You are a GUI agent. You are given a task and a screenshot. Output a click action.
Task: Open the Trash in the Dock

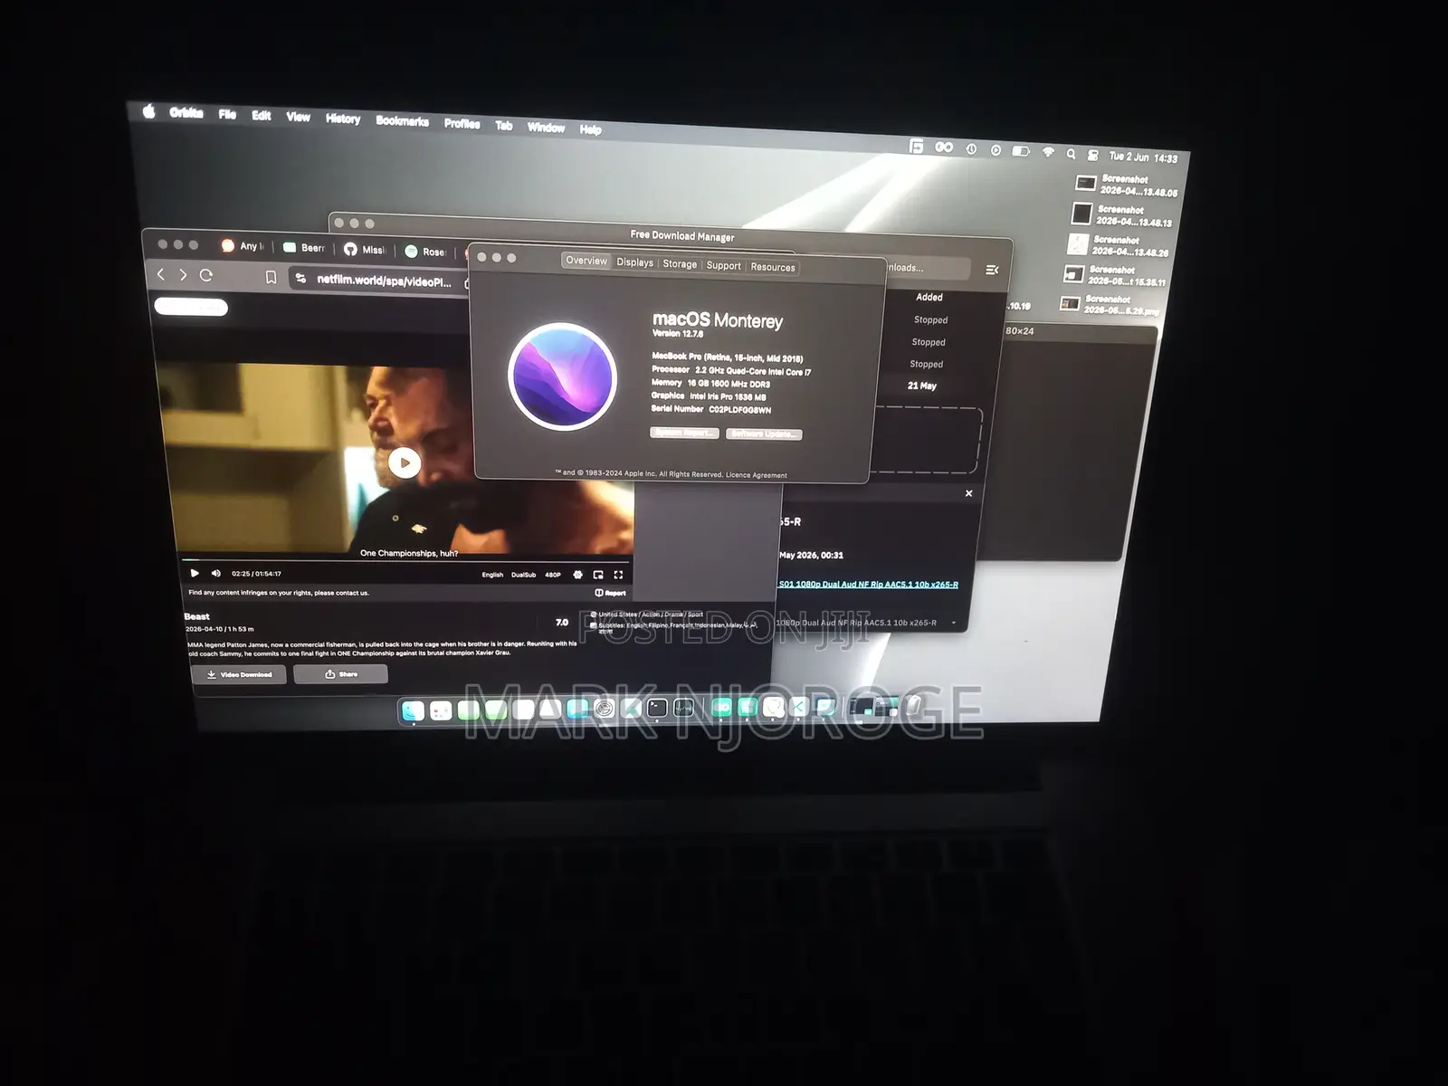pos(911,705)
